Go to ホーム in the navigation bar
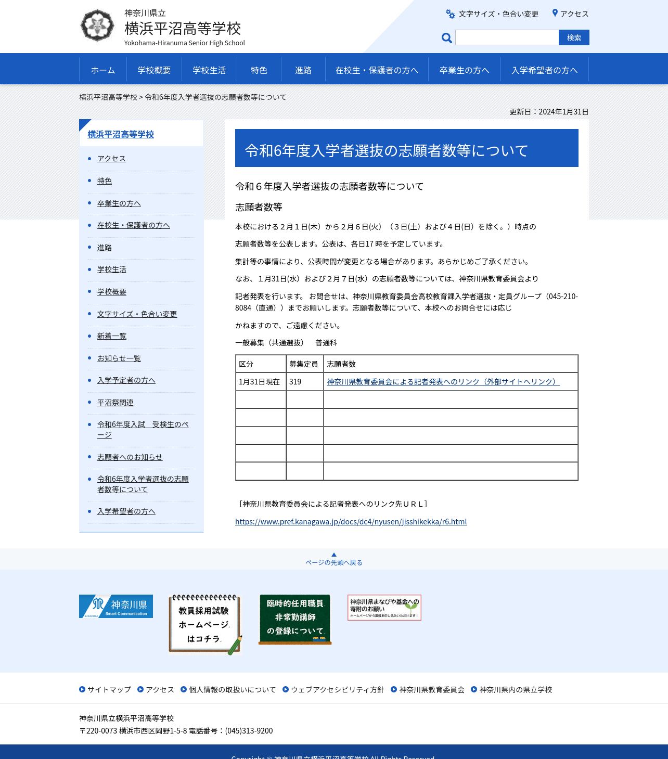The width and height of the screenshot is (668, 759). [x=103, y=70]
